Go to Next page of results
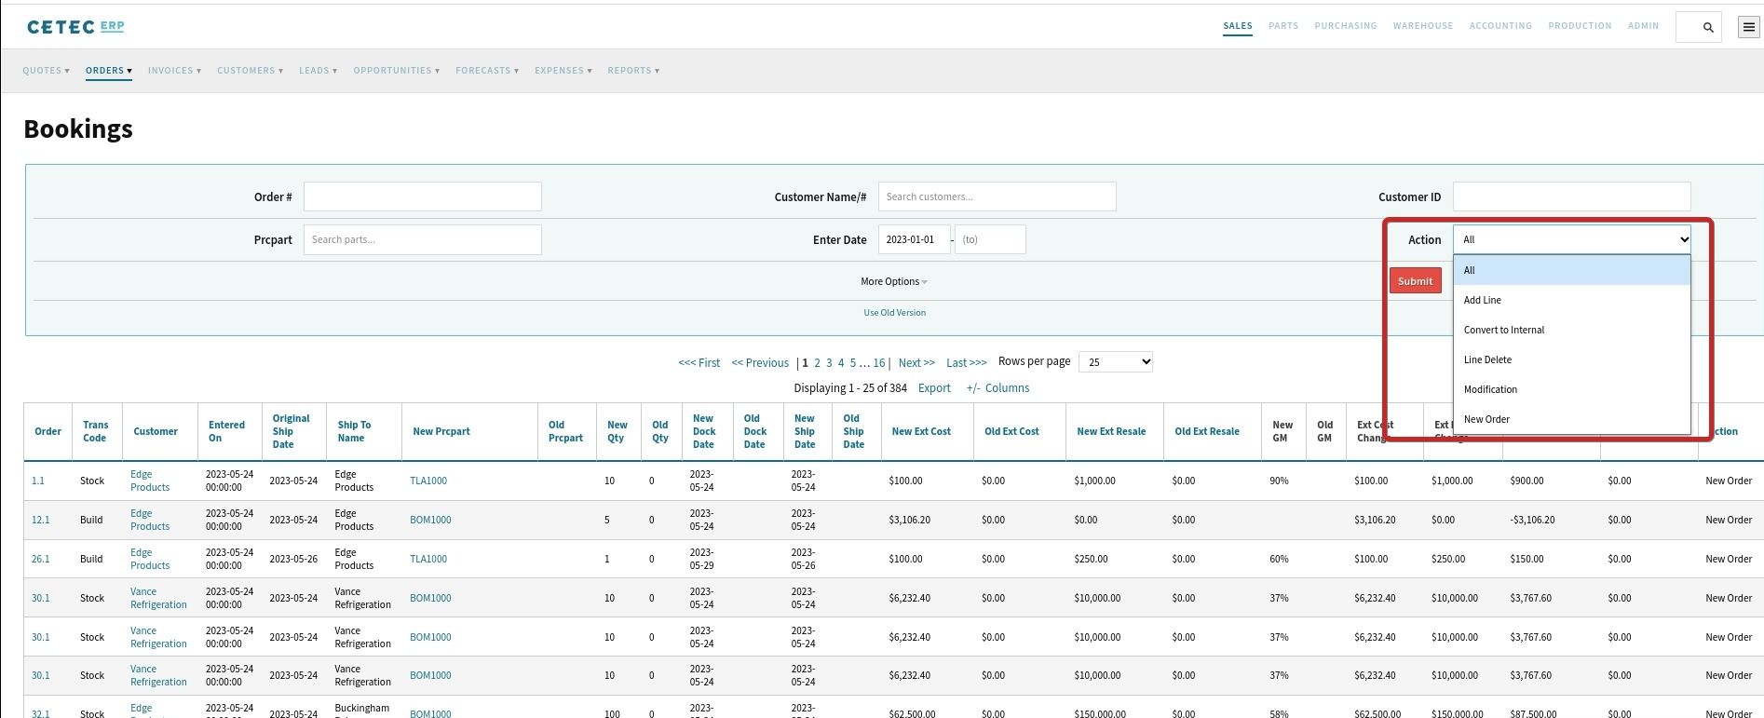Viewport: 1764px width, 718px height. click(916, 362)
